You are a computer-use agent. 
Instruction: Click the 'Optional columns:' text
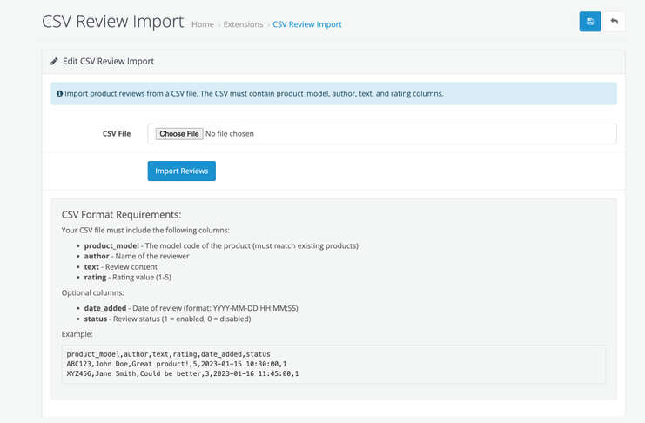[x=92, y=293]
